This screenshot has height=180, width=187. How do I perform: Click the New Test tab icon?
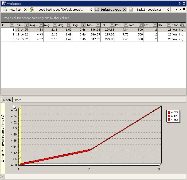tap(5, 10)
